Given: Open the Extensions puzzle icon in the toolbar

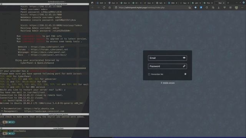Looking at the screenshot, I should [207, 8].
